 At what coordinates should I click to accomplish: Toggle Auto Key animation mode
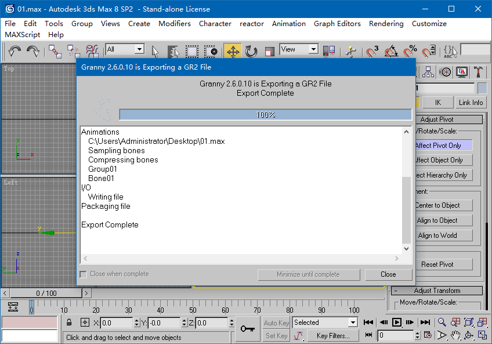coord(276,323)
